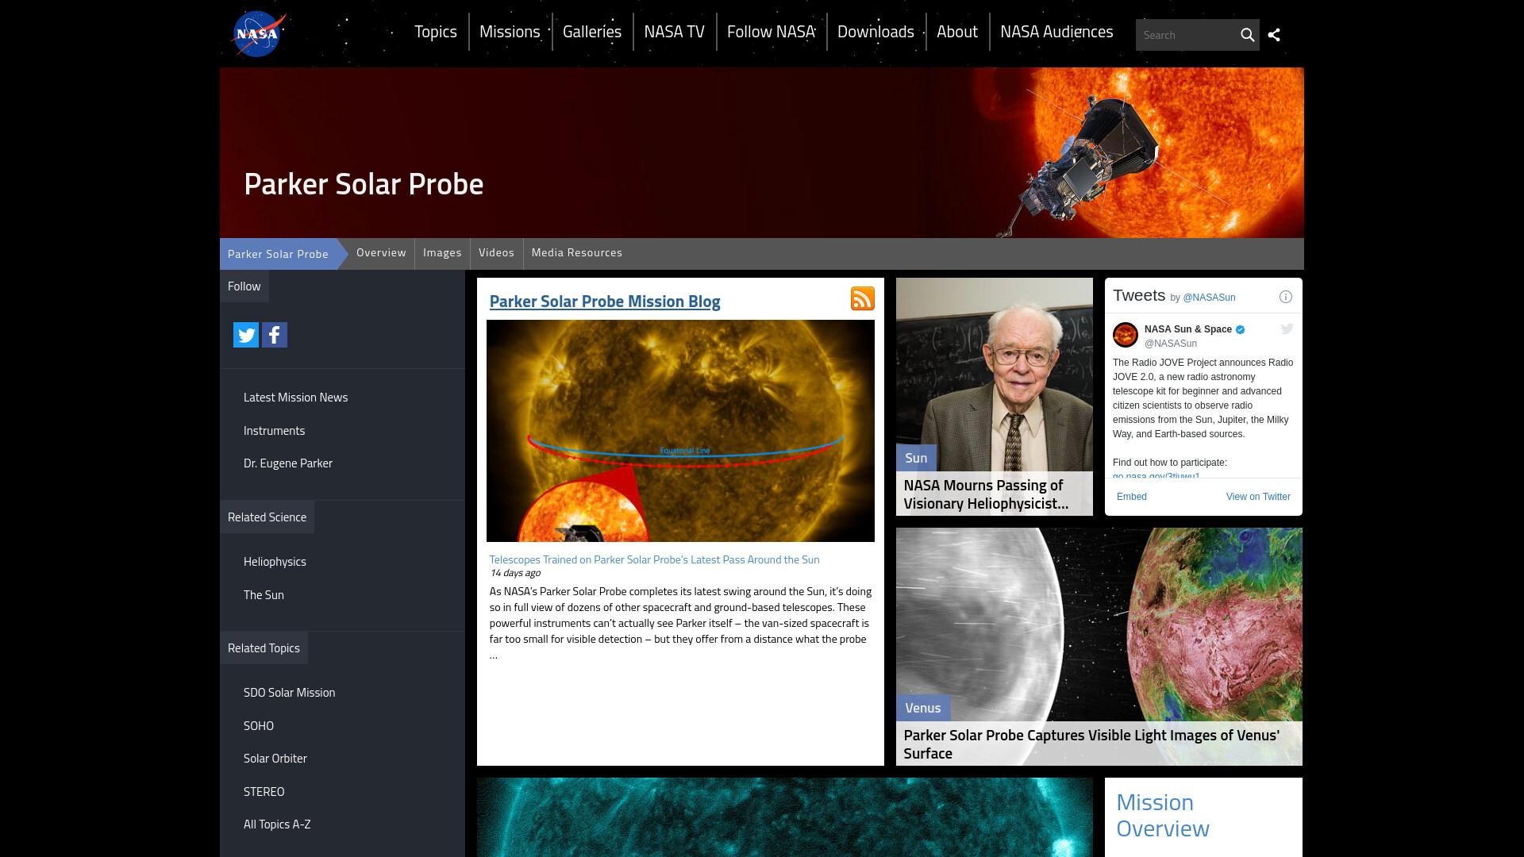1524x857 pixels.
Task: Click the NASA logo
Action: [x=259, y=34]
